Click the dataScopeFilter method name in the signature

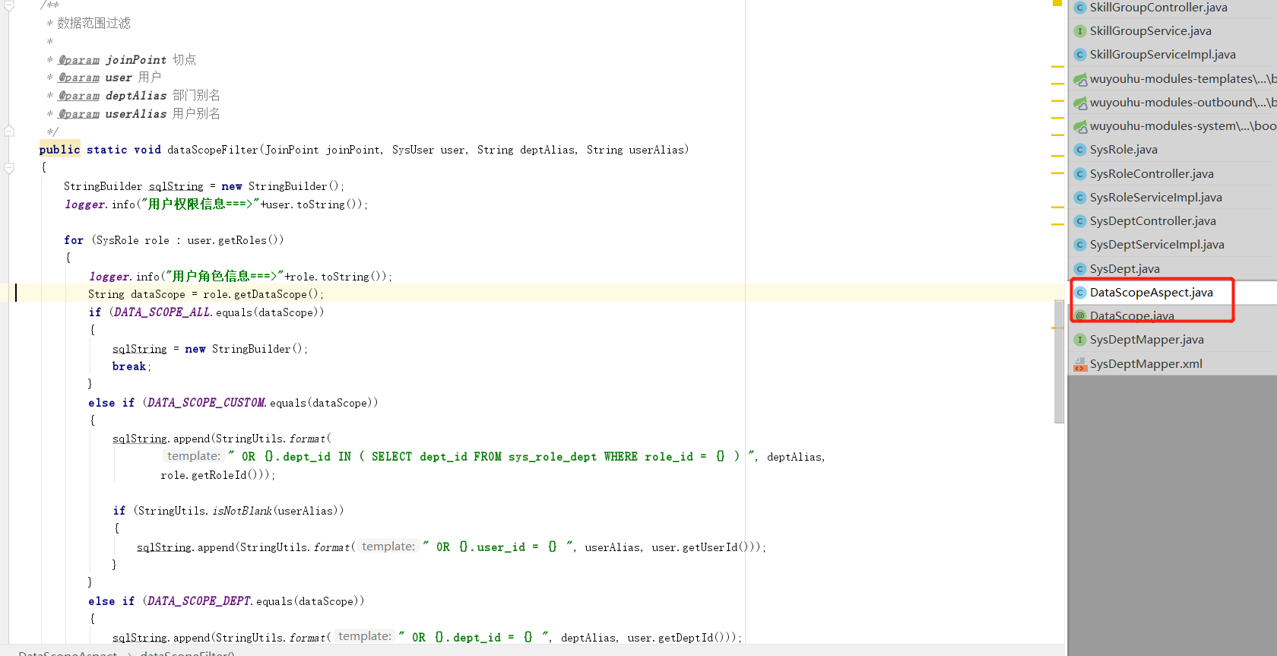(213, 150)
